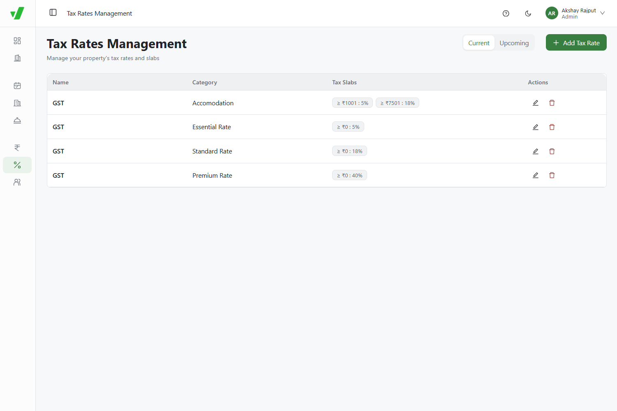Edit the GST Essential Rate row
Image resolution: width=617 pixels, height=411 pixels.
point(536,127)
